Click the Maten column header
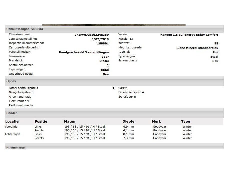 click(x=70, y=122)
